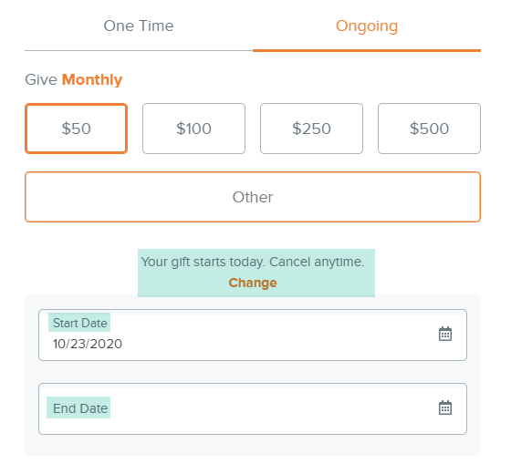Screen dimensions: 511x464
Task: Select the $100 monthly amount
Action: pos(193,129)
